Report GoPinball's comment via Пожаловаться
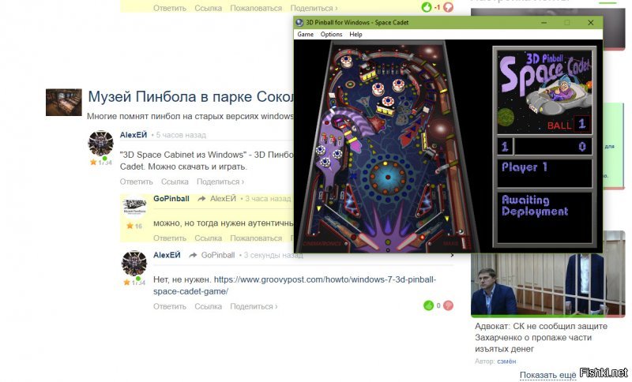The height and width of the screenshot is (382, 632). 256,238
